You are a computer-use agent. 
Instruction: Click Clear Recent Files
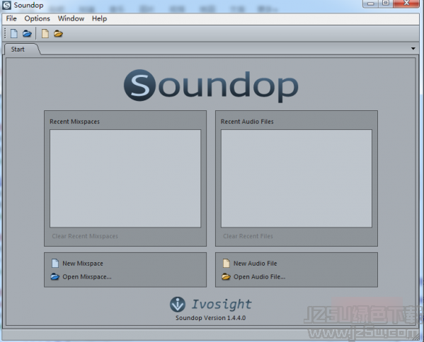tap(248, 236)
